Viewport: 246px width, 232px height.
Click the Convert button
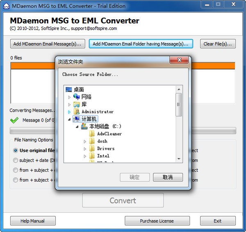point(123,200)
